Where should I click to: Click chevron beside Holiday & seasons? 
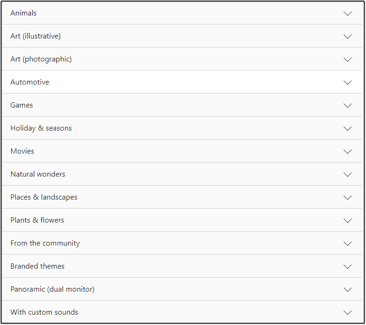coord(347,129)
